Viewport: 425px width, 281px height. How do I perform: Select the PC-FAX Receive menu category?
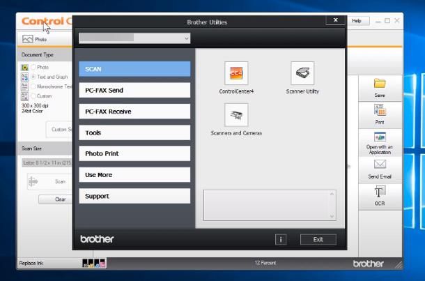coord(134,111)
